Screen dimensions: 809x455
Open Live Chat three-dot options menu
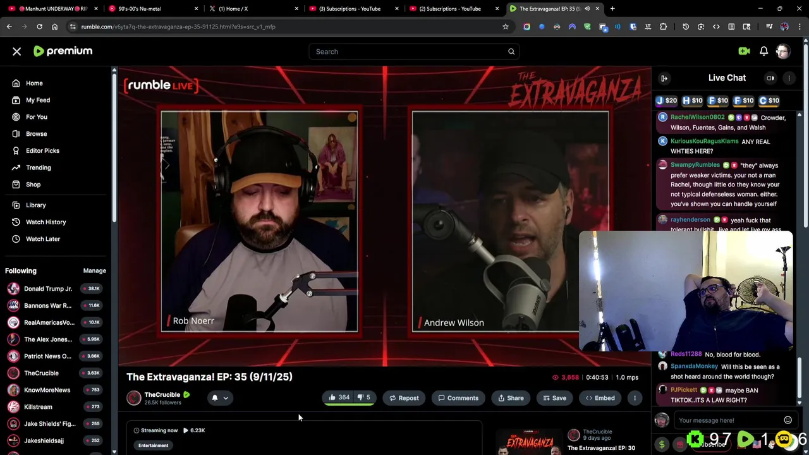pyautogui.click(x=789, y=78)
